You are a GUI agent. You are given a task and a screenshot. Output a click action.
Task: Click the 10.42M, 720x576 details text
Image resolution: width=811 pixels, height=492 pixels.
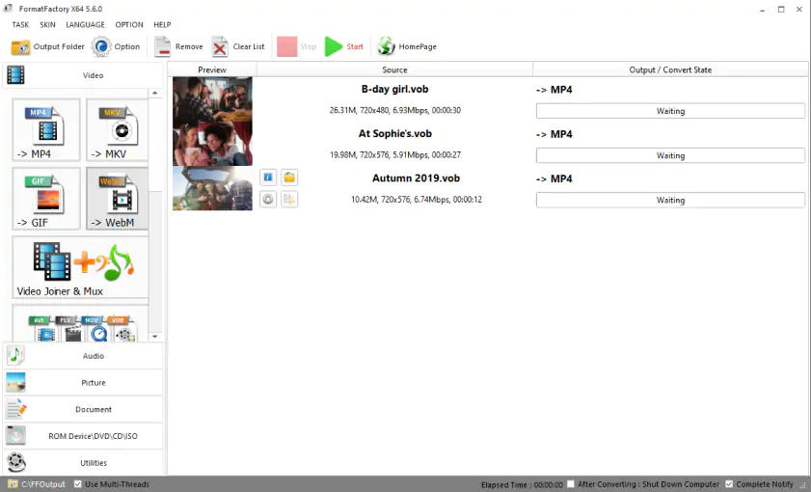(417, 199)
